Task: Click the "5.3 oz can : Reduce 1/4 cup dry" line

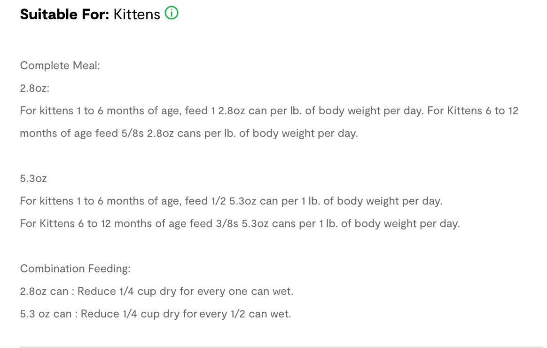Action: click(155, 314)
